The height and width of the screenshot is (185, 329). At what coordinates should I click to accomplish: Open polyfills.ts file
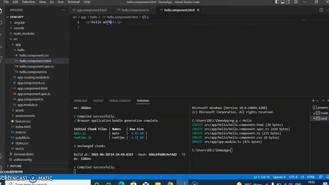coord(22,138)
